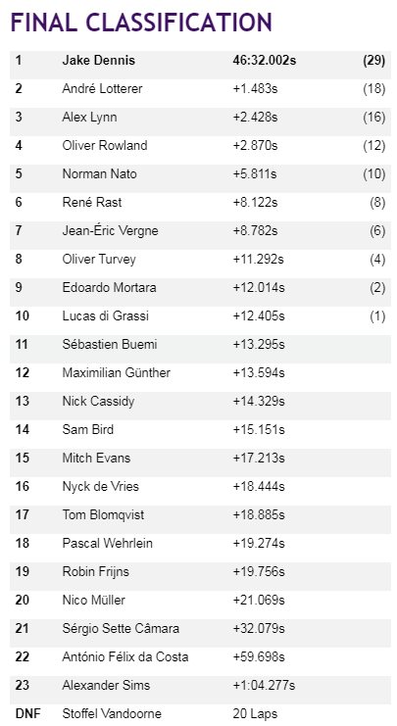Select Mitch Evans's gap of +17.213s
The height and width of the screenshot is (726, 397).
click(x=259, y=458)
